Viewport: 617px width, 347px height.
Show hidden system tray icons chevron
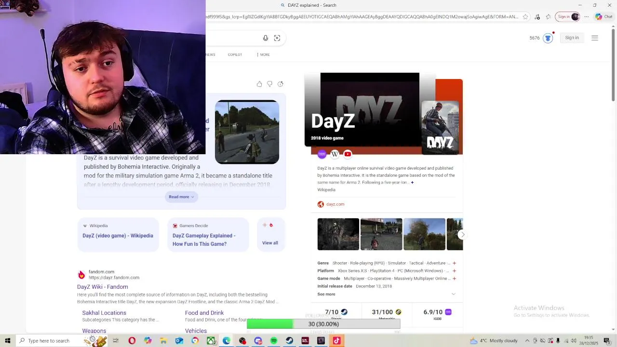[527, 341]
